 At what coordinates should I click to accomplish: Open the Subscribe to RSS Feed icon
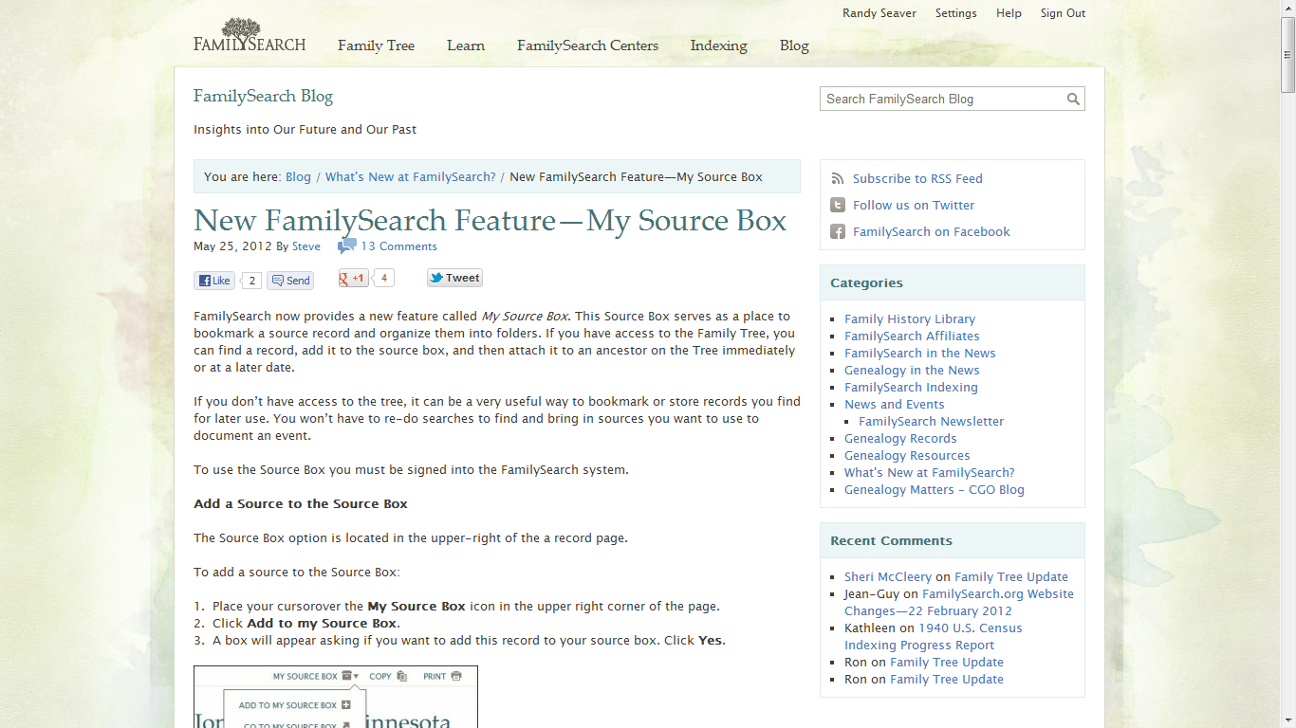837,178
